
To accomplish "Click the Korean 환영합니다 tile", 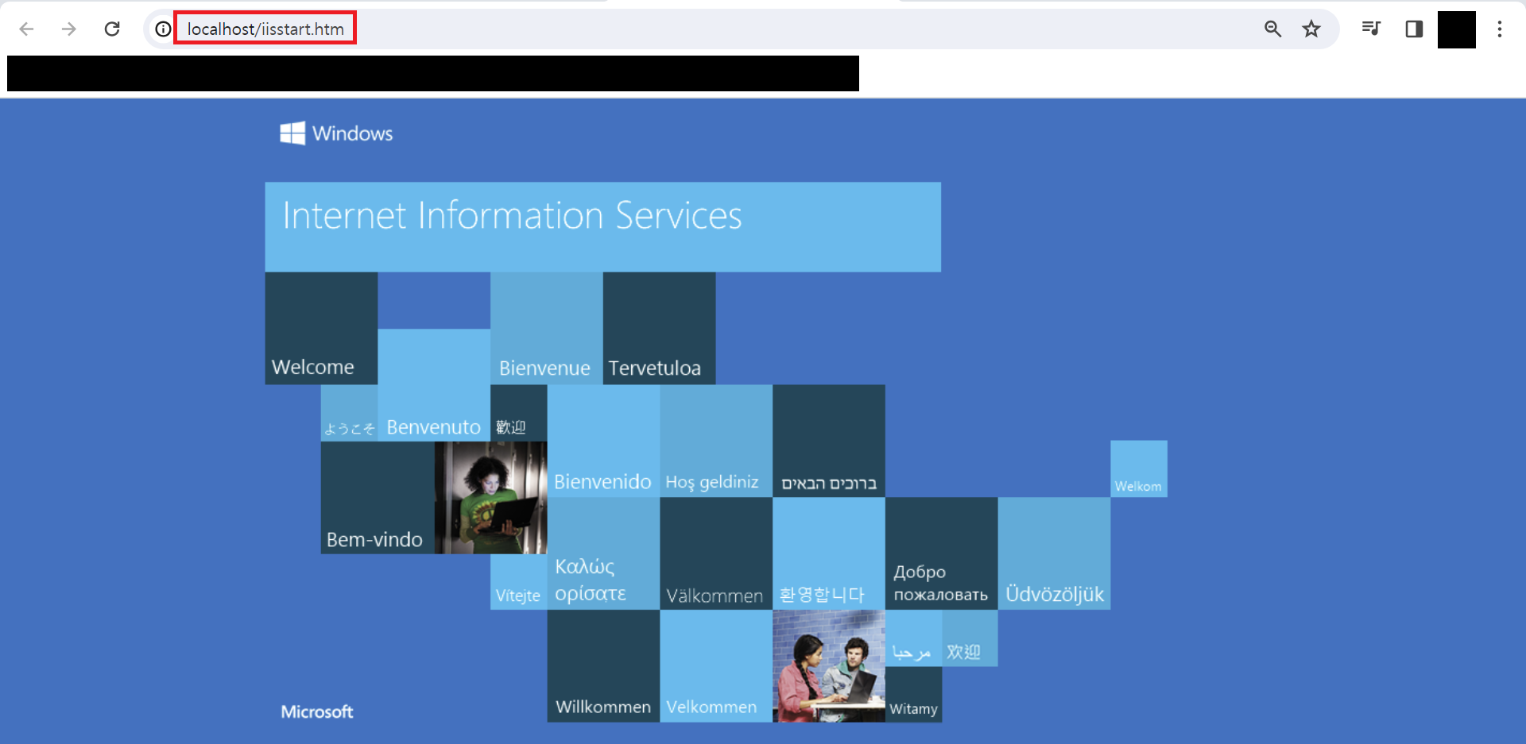I will point(829,553).
